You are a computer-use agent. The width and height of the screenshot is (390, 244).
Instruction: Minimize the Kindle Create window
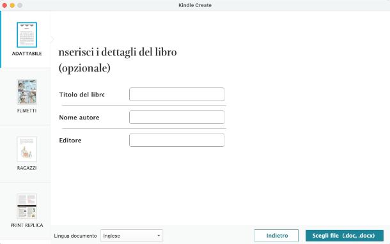click(12, 5)
